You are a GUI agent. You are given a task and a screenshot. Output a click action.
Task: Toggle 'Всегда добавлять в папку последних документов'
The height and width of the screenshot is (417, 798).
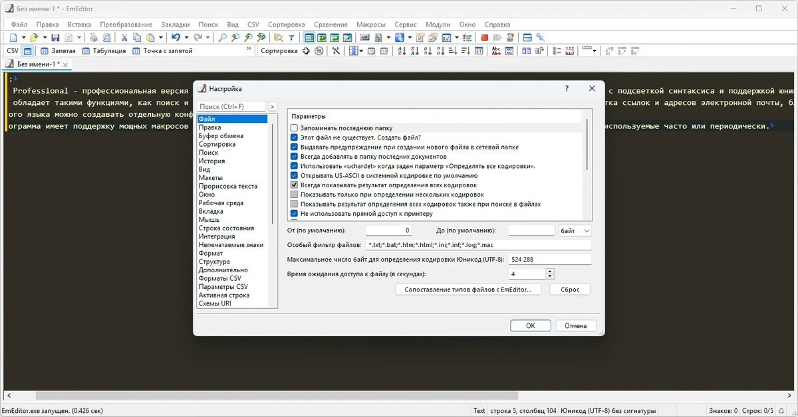[294, 156]
